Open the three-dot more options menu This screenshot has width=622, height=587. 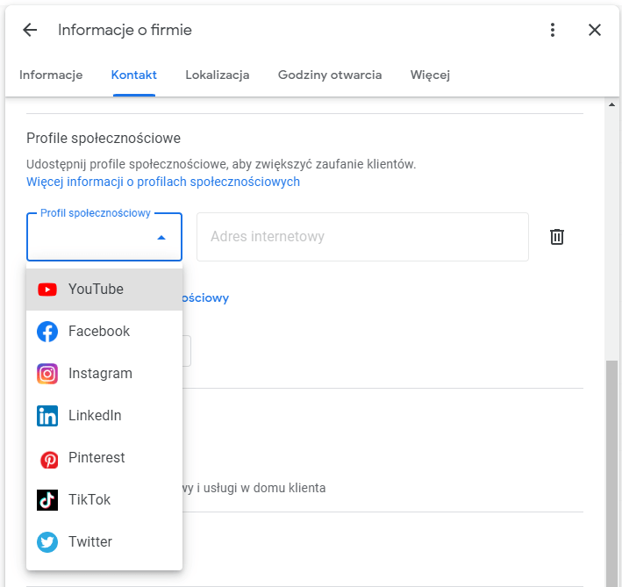point(553,30)
